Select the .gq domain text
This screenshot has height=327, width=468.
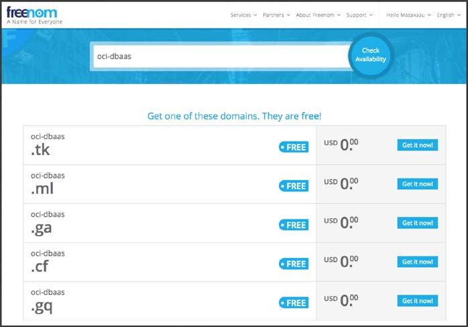42,306
